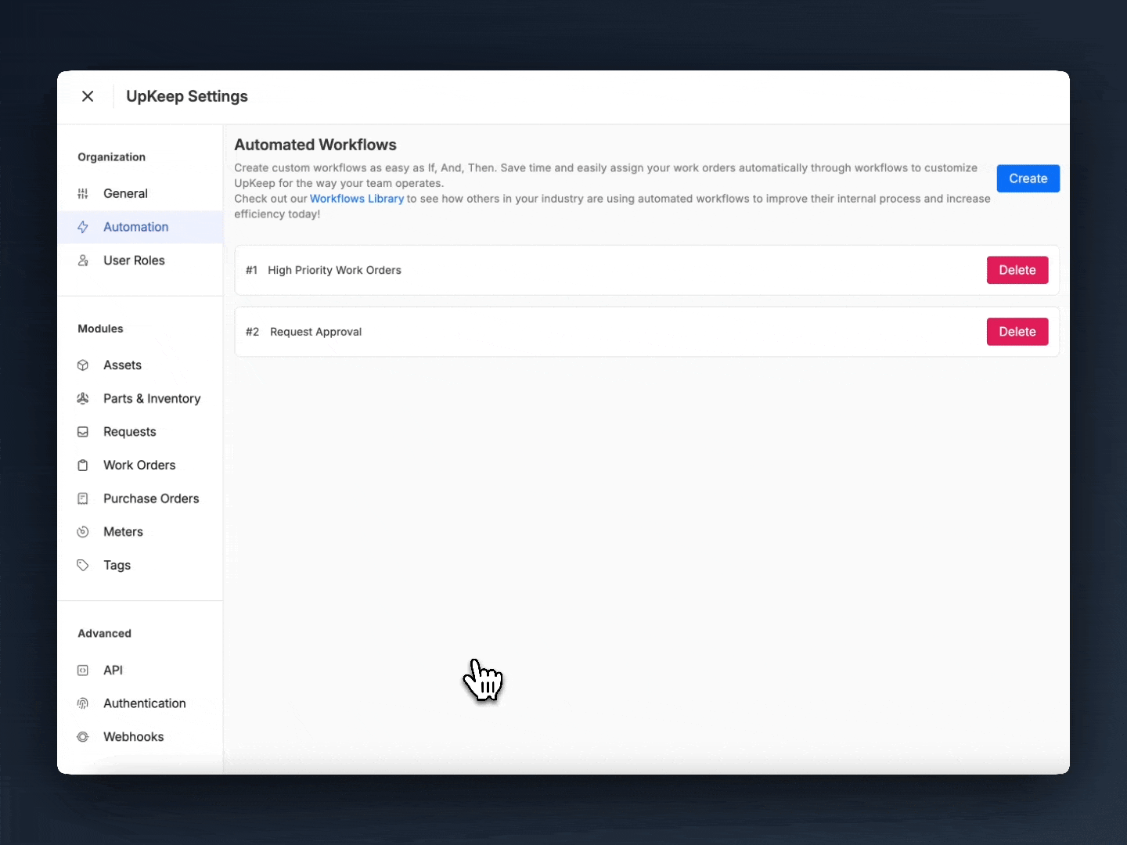Click the Authentication fingerprint icon

(x=83, y=703)
